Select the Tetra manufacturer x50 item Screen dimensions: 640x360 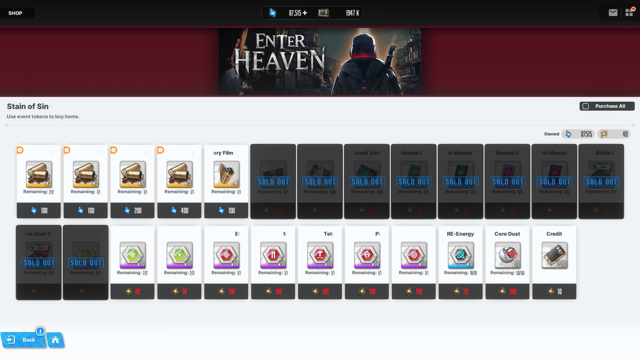point(320,255)
